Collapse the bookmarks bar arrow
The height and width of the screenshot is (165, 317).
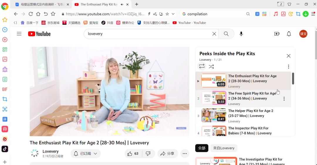(x=15, y=23)
